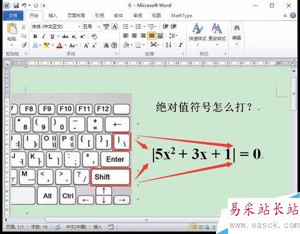
Task: Toggle Bold formatting
Action: pyautogui.click(x=35, y=37)
